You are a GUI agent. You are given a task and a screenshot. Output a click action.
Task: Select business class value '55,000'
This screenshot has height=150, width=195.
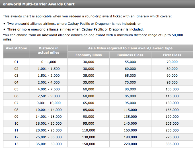pyautogui.click(x=130, y=62)
